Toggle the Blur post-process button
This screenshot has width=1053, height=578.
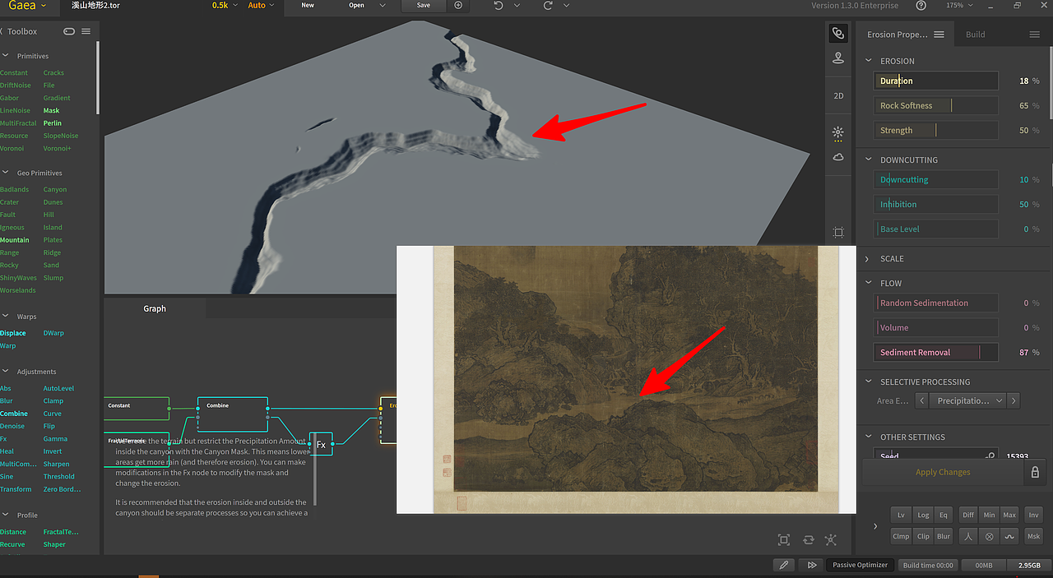(x=944, y=536)
